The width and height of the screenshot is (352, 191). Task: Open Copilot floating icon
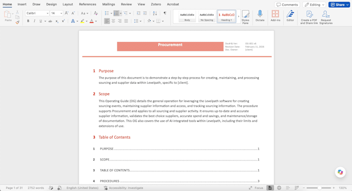click(x=340, y=172)
